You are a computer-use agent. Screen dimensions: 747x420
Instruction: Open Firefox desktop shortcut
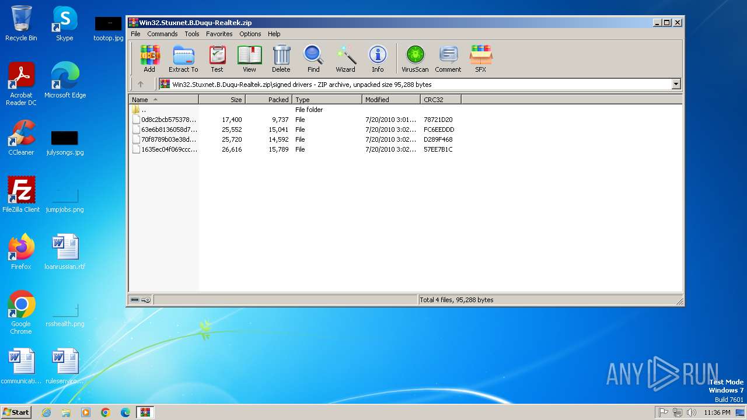21,252
